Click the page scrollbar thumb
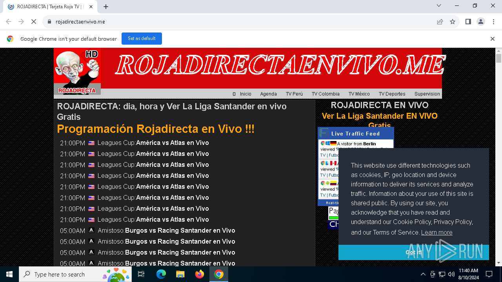This screenshot has width=502, height=282. tap(498, 58)
